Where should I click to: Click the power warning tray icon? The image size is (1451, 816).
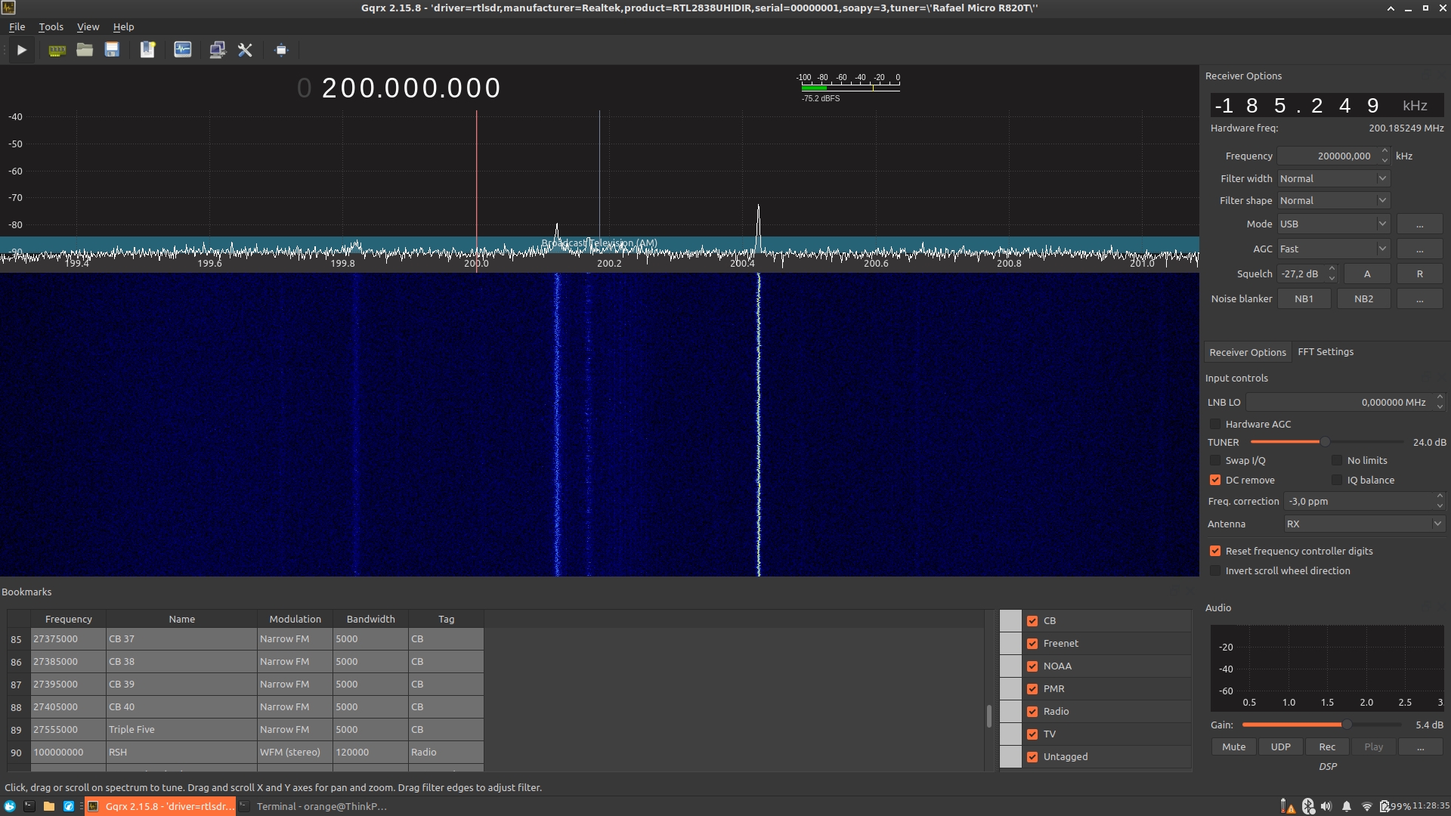click(1288, 806)
